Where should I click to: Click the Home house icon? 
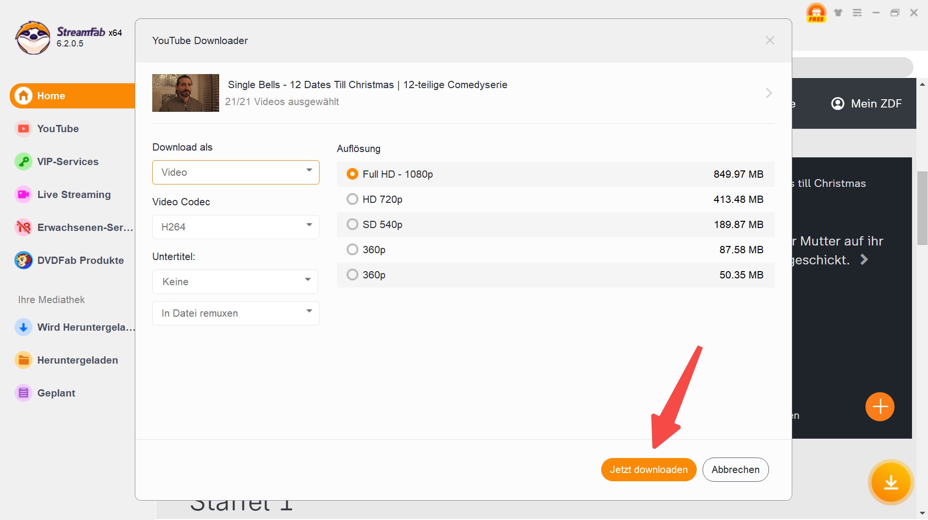[x=23, y=96]
